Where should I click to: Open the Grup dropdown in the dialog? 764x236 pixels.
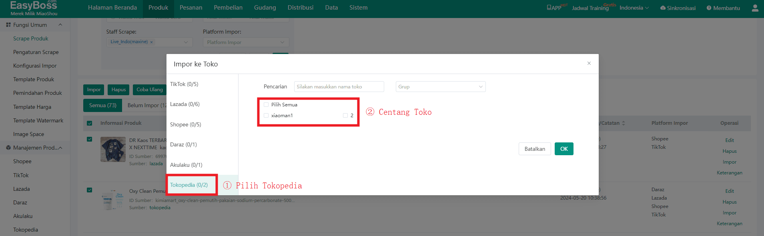tap(441, 87)
